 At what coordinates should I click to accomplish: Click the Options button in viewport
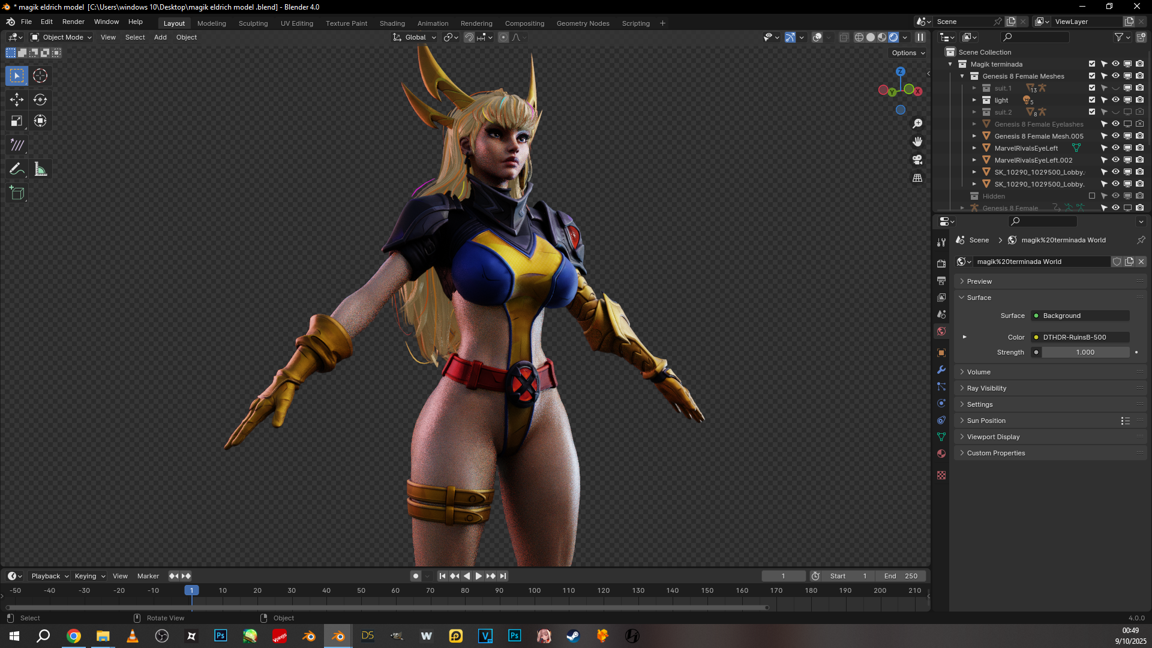pyautogui.click(x=908, y=53)
